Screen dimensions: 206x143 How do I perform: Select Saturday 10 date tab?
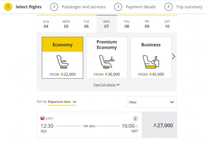tap(167, 24)
